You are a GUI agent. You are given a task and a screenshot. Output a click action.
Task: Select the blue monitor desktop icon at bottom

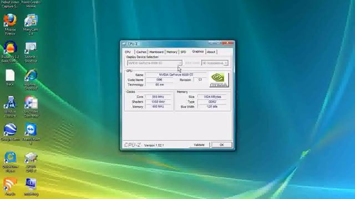(x=31, y=187)
